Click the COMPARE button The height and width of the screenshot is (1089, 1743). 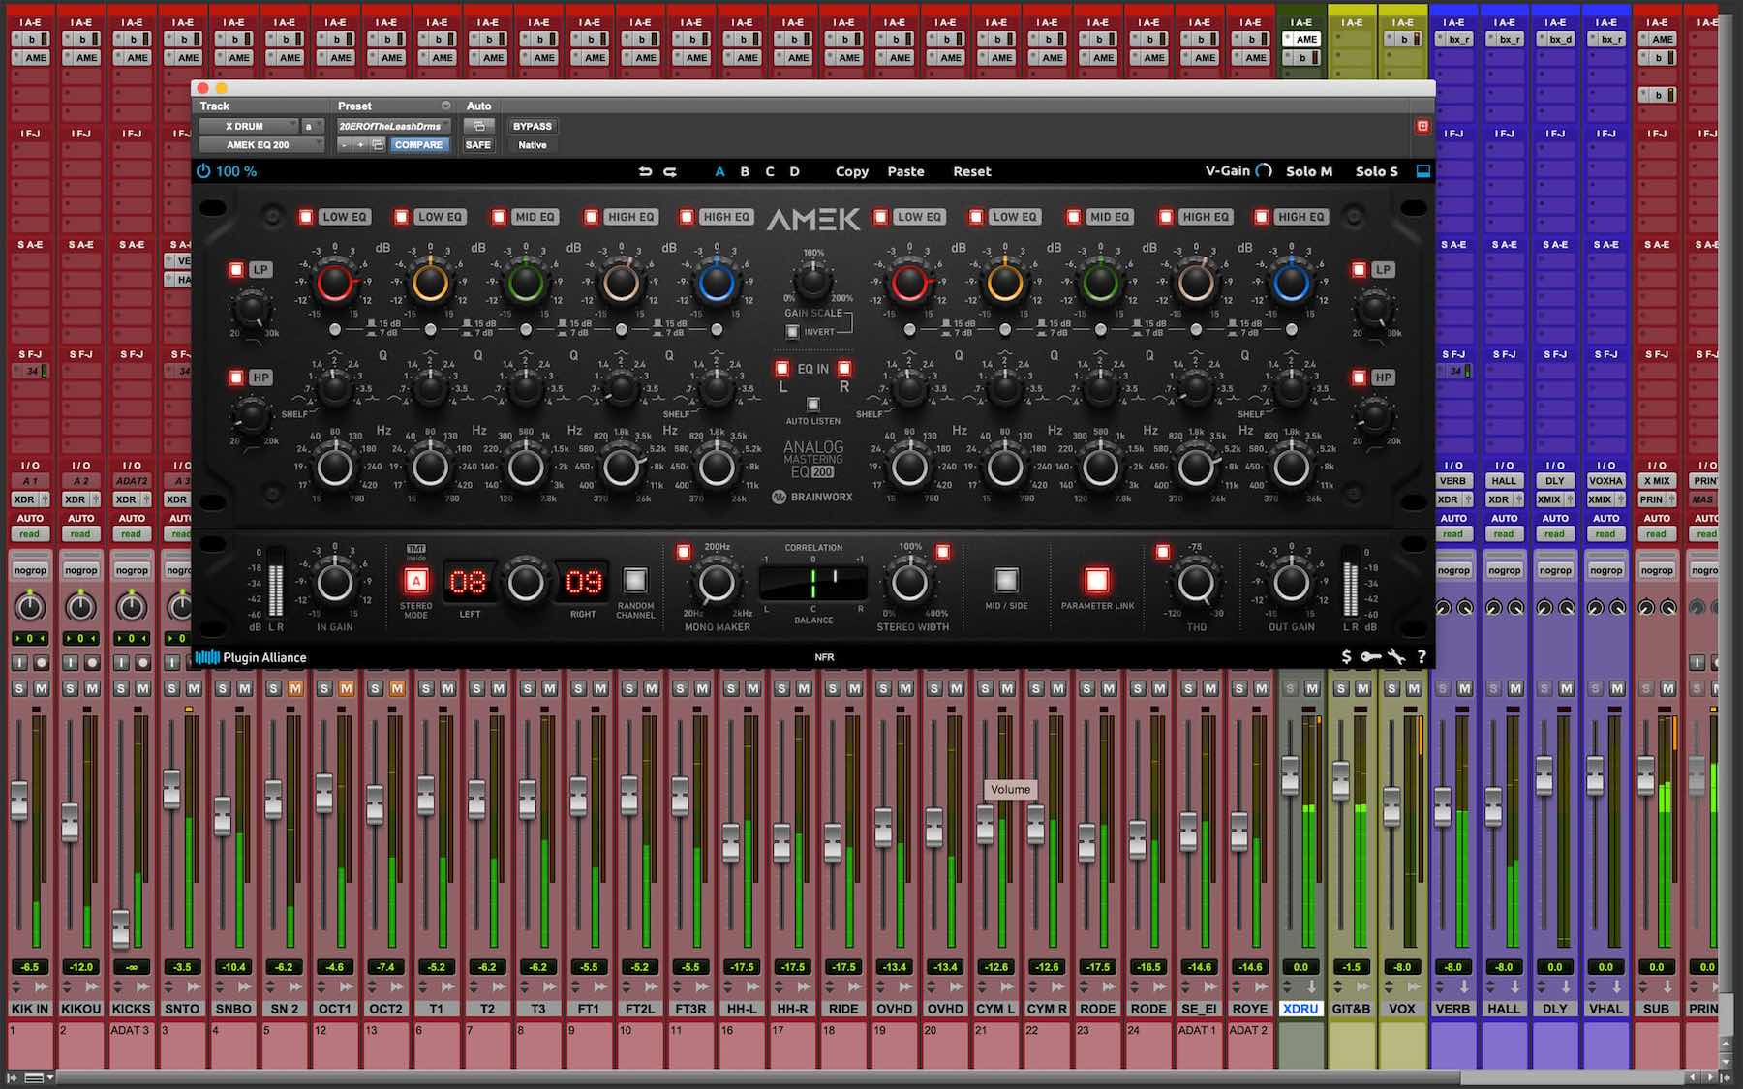419,144
